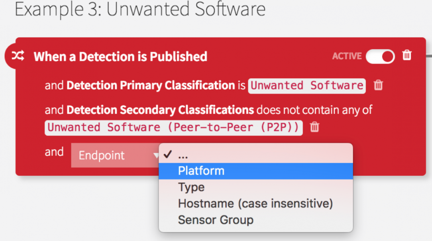Click the "When a Detection is Published" title
Image resolution: width=432 pixels, height=241 pixels.
pyautogui.click(x=120, y=56)
